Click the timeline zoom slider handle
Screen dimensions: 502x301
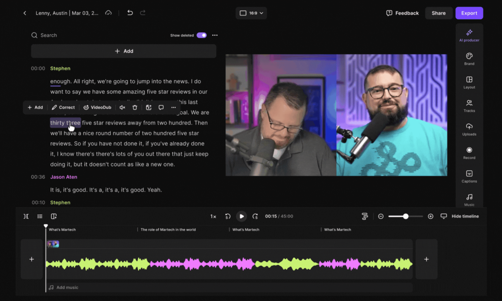coord(406,216)
